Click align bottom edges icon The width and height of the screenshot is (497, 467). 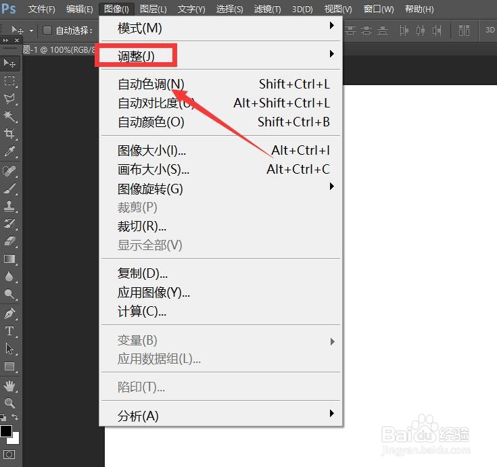click(383, 30)
